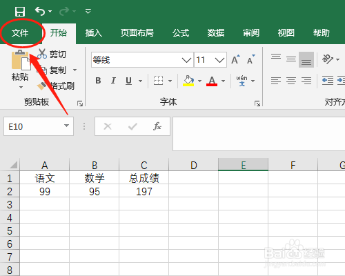Open the underline style dropdown arrow
The width and height of the screenshot is (345, 276).
140,81
